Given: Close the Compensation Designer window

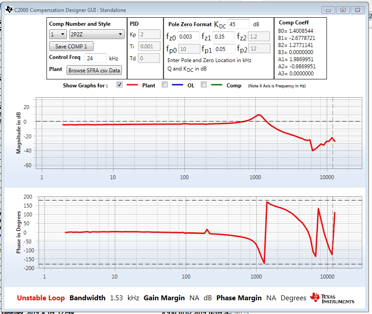Looking at the screenshot, I should click(x=357, y=10).
